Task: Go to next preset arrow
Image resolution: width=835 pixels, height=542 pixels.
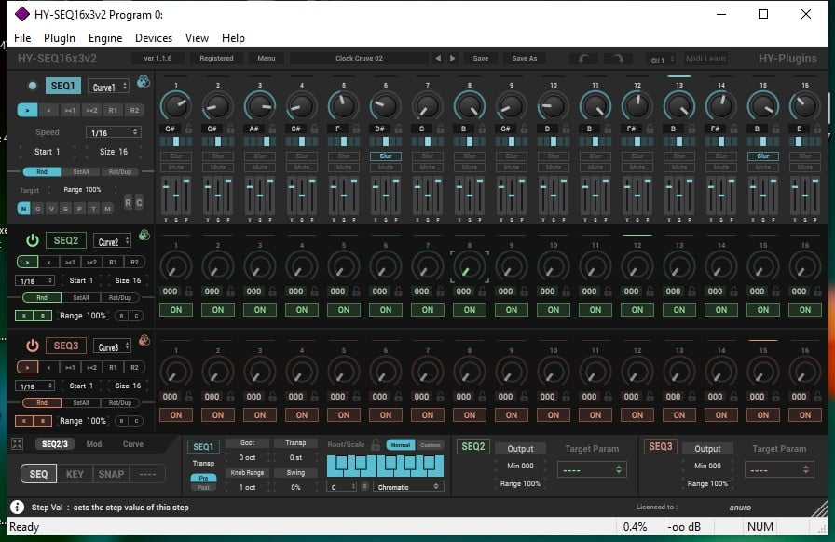Action: point(453,58)
